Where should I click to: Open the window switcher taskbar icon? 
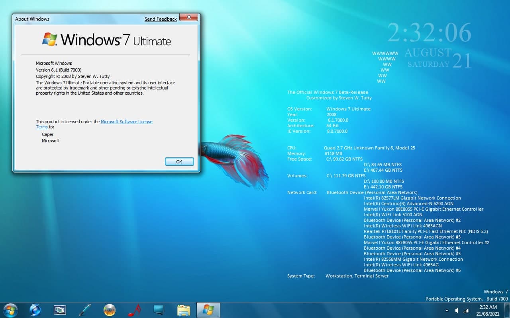click(x=60, y=310)
